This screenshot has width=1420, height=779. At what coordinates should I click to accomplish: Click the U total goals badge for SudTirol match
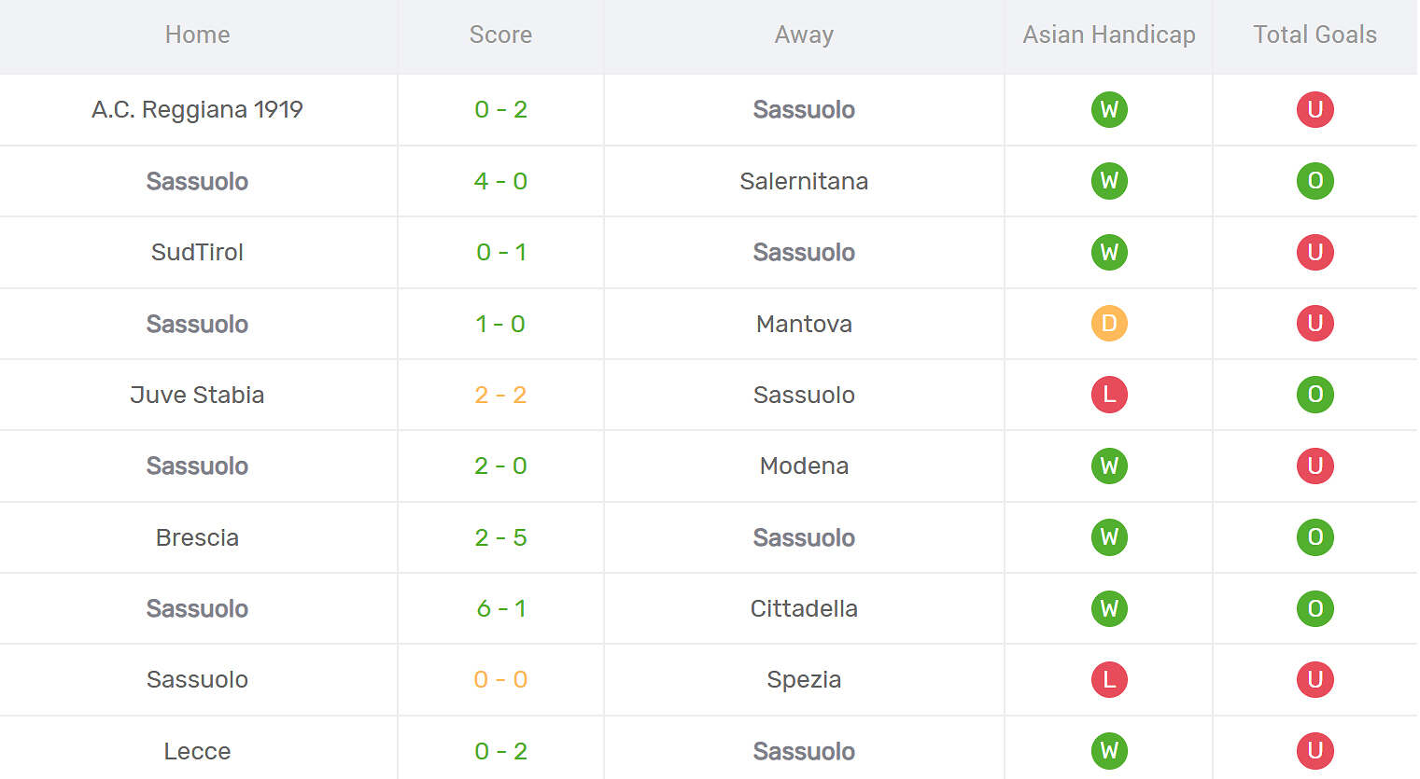[x=1315, y=252]
